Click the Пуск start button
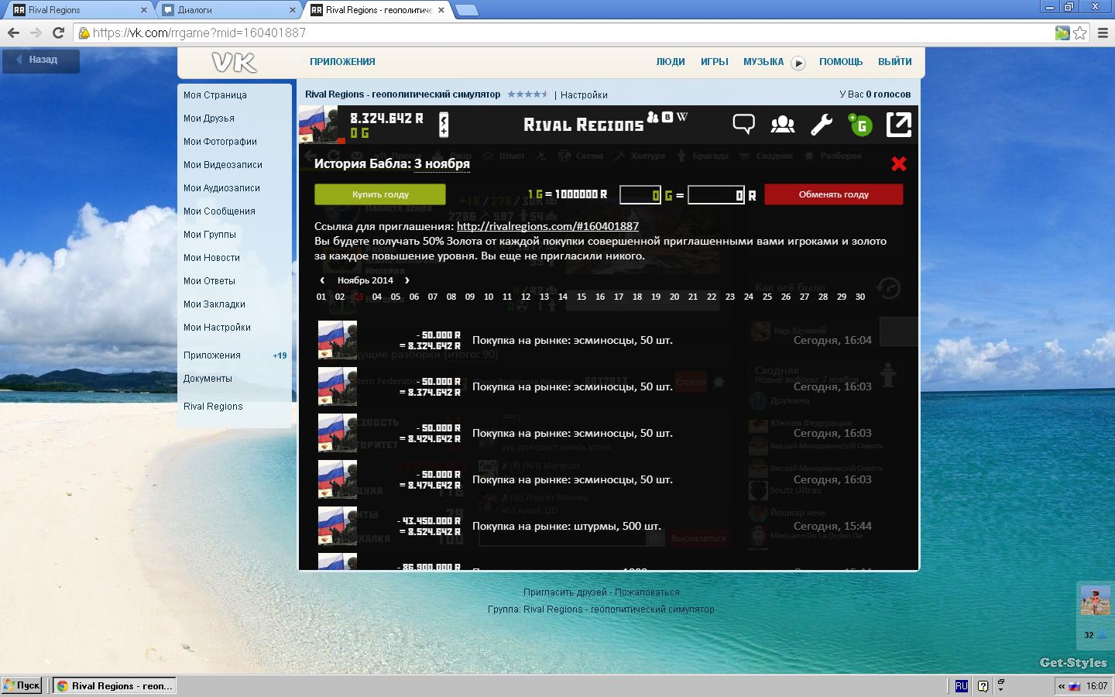 pyautogui.click(x=22, y=685)
